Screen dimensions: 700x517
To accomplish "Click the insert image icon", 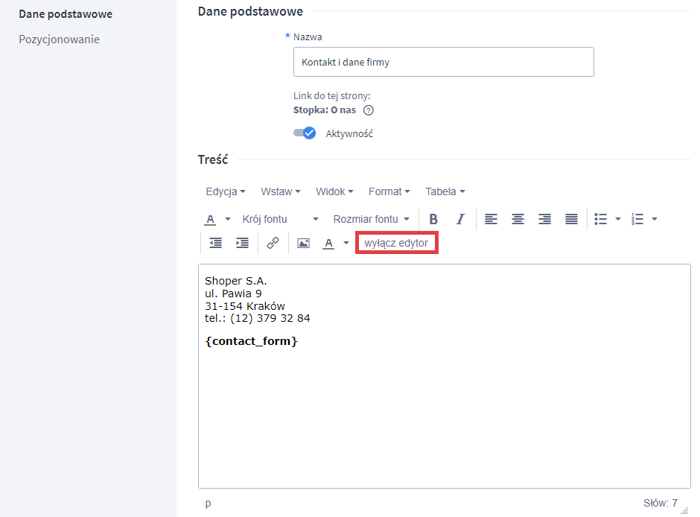I will point(303,243).
